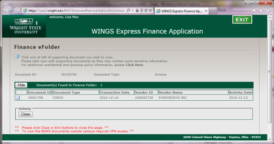Click the Document Type value Invoice
The image size is (274, 144).
(160, 75)
